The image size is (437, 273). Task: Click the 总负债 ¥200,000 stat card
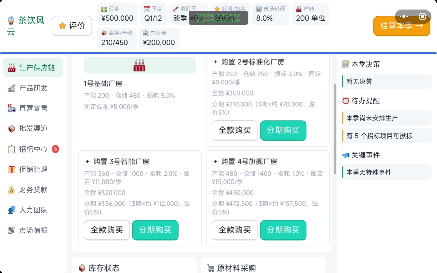pos(159,38)
